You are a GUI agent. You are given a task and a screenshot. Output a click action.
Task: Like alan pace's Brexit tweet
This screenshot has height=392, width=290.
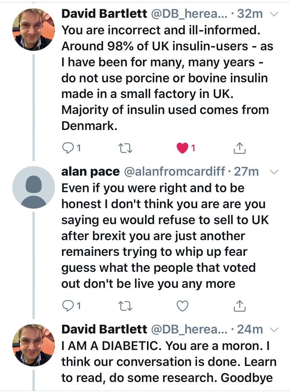pos(183,305)
